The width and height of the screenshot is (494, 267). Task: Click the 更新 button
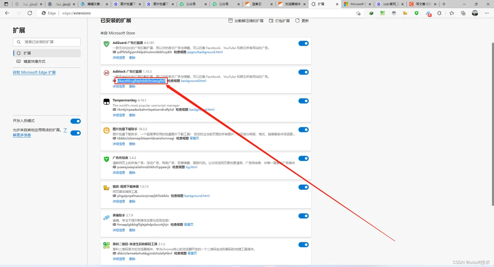coord(302,21)
